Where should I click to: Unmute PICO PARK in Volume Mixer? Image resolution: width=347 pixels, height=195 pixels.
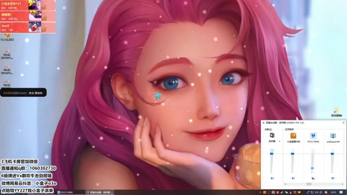click(313, 178)
